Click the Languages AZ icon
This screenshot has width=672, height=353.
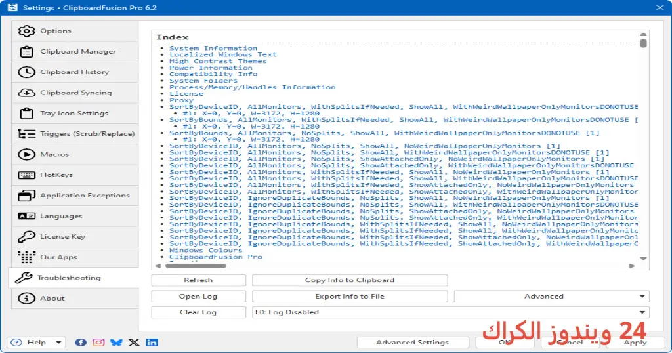[x=26, y=216]
